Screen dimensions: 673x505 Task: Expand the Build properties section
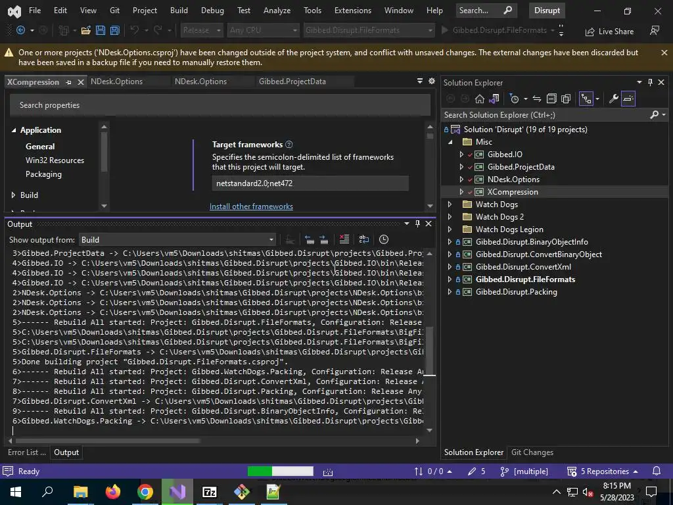click(13, 195)
